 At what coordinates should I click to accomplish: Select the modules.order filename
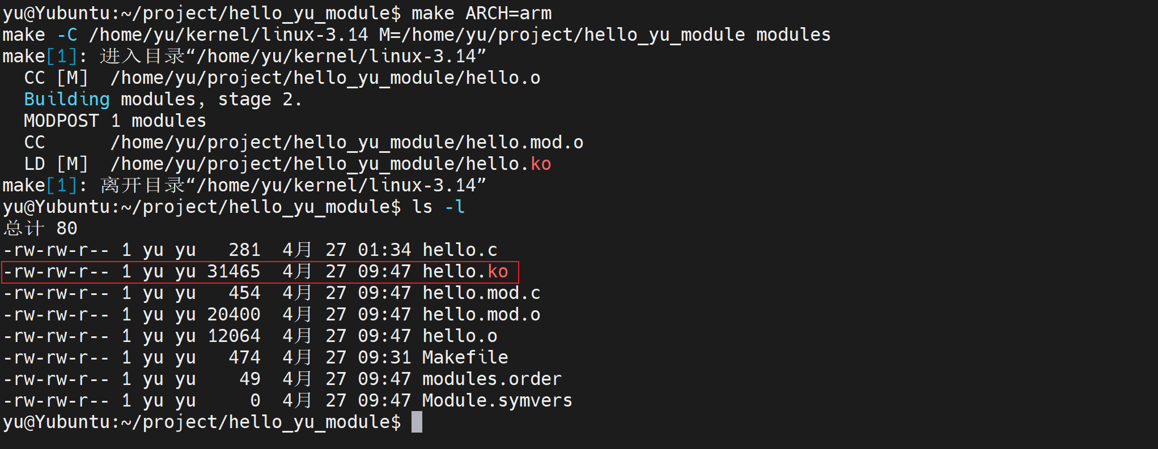pyautogui.click(x=492, y=379)
